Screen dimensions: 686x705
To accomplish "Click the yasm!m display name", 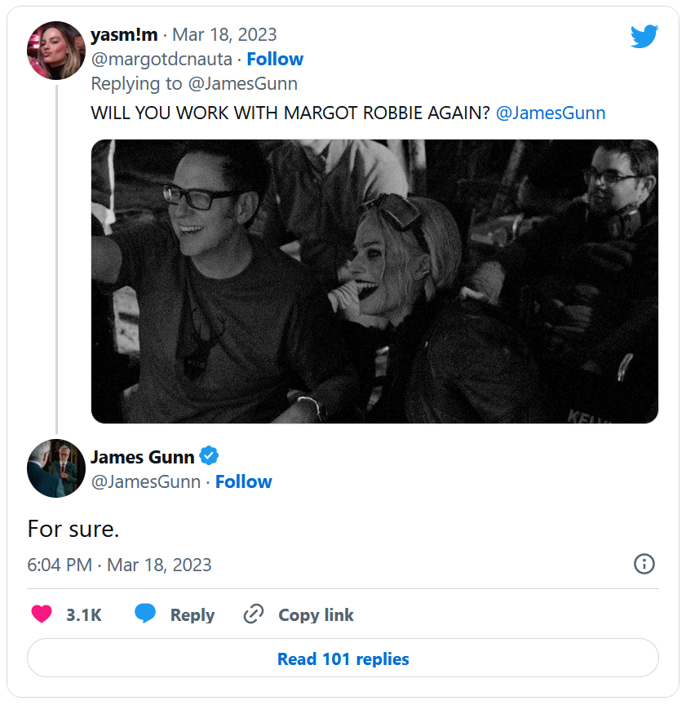I will coord(124,34).
